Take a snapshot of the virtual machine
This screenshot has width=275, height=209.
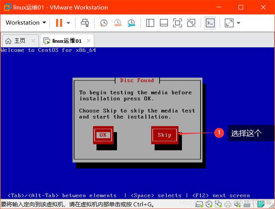[104, 23]
